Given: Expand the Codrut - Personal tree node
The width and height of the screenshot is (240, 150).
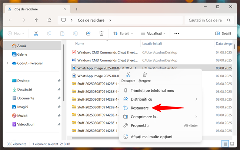Looking at the screenshot, I should (x=7, y=63).
